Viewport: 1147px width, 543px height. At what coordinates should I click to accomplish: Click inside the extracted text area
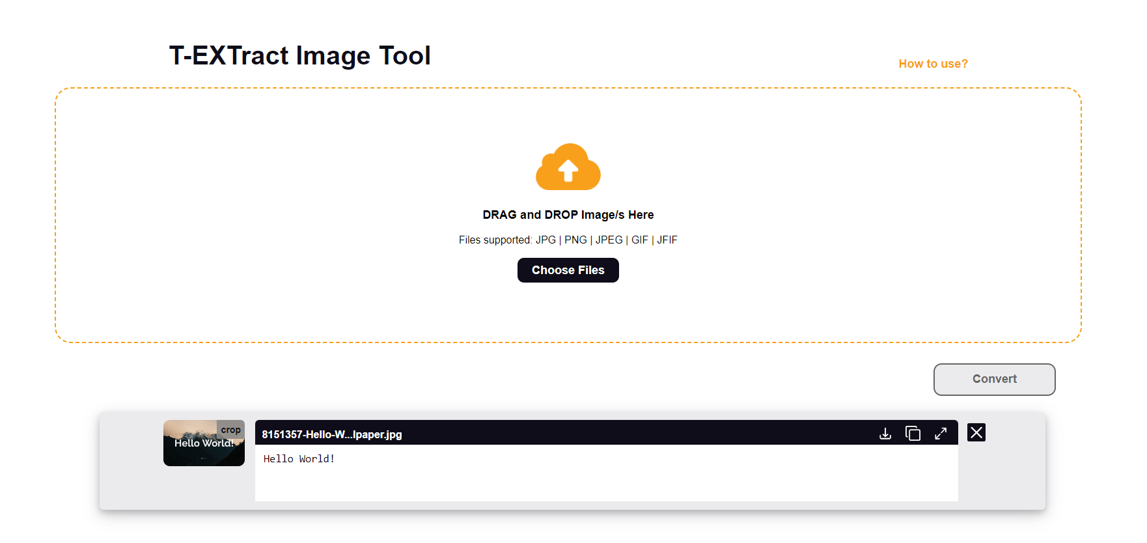606,473
